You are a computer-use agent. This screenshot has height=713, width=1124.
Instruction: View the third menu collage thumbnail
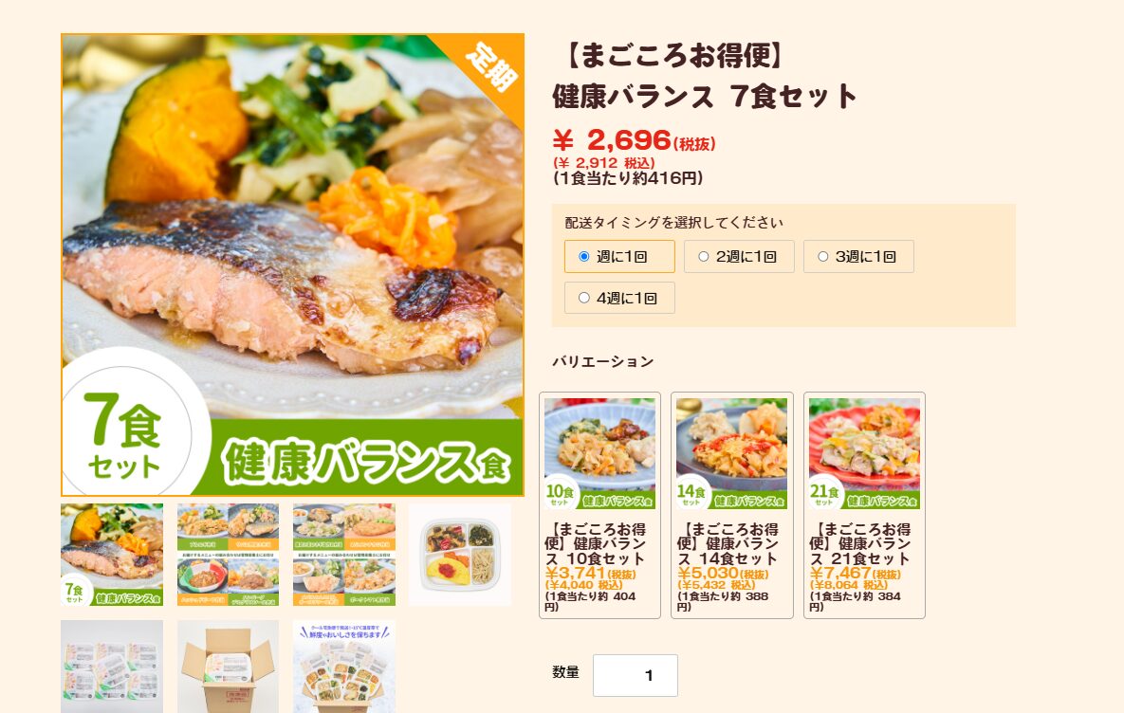pos(344,555)
